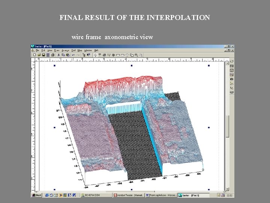Select the arrow pointer tool

[x=95, y=55]
